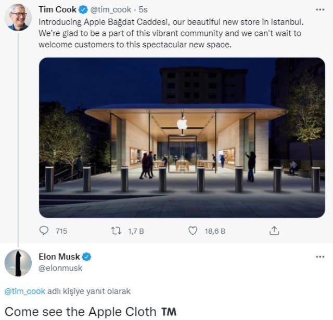Open Tim Cook's profile avatar

pos(18,17)
